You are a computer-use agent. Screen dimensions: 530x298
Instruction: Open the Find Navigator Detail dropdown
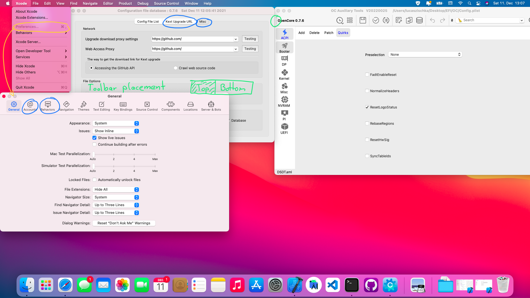116,205
